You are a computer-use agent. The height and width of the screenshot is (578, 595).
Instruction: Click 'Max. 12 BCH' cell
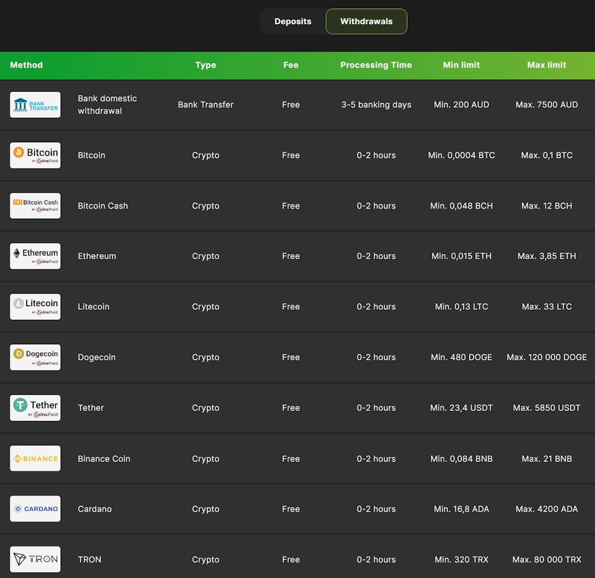click(x=546, y=206)
